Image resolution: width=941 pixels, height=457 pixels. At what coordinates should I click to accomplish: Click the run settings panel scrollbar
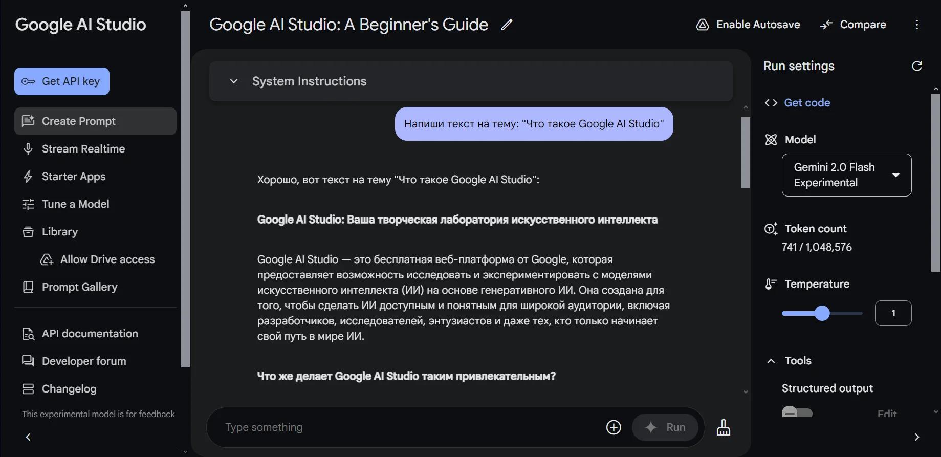[x=936, y=183]
